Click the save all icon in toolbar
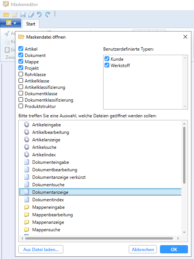This screenshot has height=259, width=194. [x=31, y=15]
